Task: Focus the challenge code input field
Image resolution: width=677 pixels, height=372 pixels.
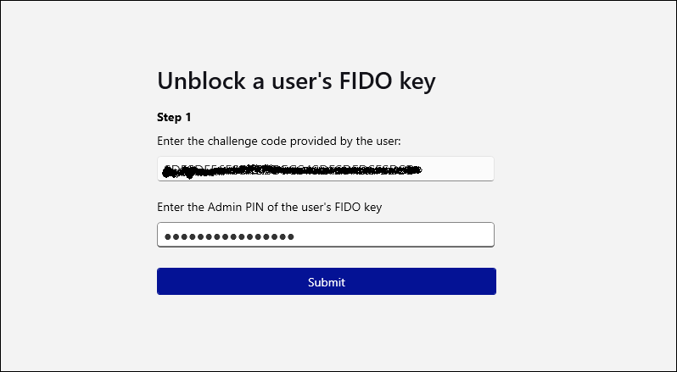Action: coord(326,169)
